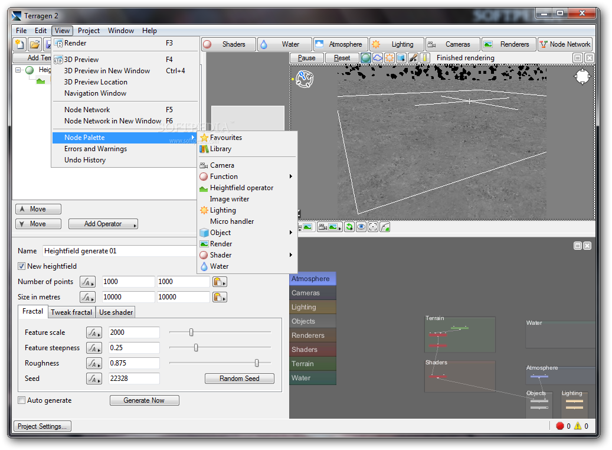Open the Add Operator dropdown
This screenshot has height=450, width=612.
point(103,224)
